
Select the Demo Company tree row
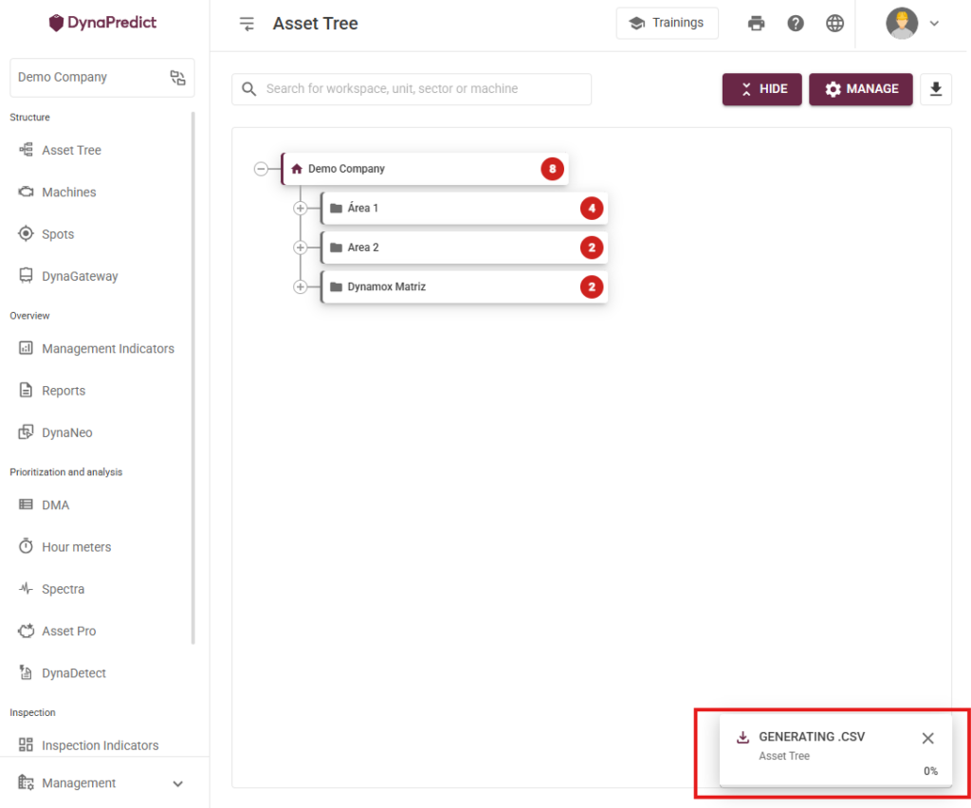point(425,169)
